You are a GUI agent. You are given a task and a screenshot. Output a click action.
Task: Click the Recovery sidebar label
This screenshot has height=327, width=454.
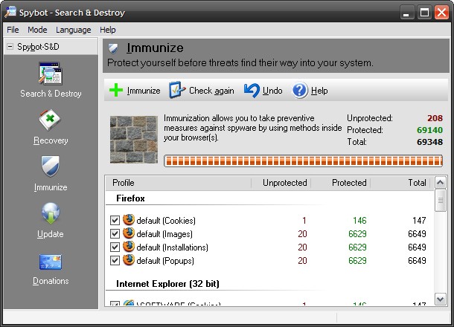coord(51,140)
